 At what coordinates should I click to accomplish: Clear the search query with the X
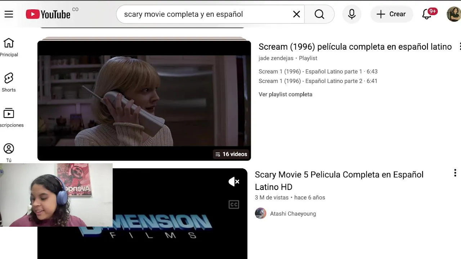pos(296,14)
